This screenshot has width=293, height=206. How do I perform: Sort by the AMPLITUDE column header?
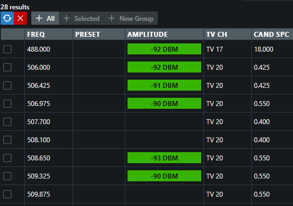pyautogui.click(x=164, y=35)
